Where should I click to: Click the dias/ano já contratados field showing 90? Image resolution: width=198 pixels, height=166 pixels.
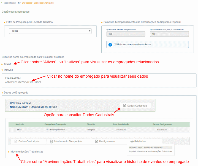(169, 34)
